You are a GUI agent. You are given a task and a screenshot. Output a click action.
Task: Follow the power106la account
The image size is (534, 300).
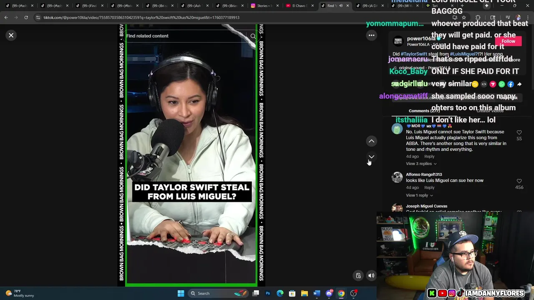pos(508,41)
